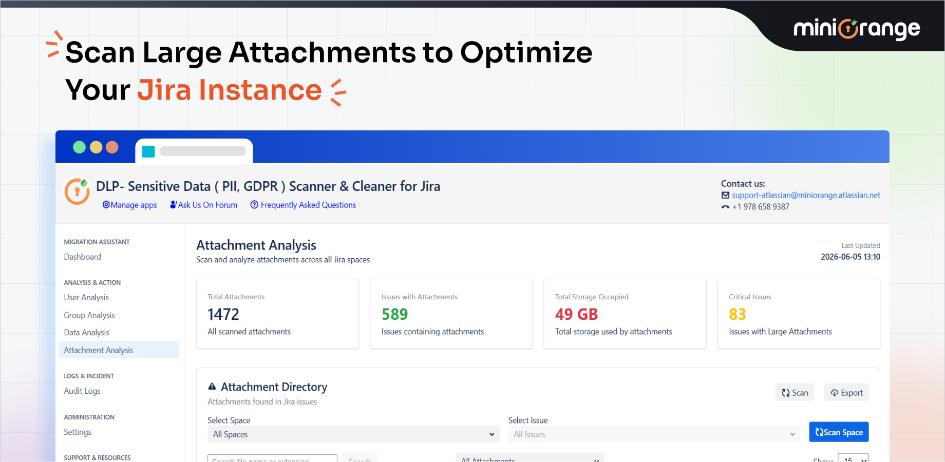Viewport: 945px width, 462px height.
Task: Click the orange window dot
Action: (x=112, y=147)
